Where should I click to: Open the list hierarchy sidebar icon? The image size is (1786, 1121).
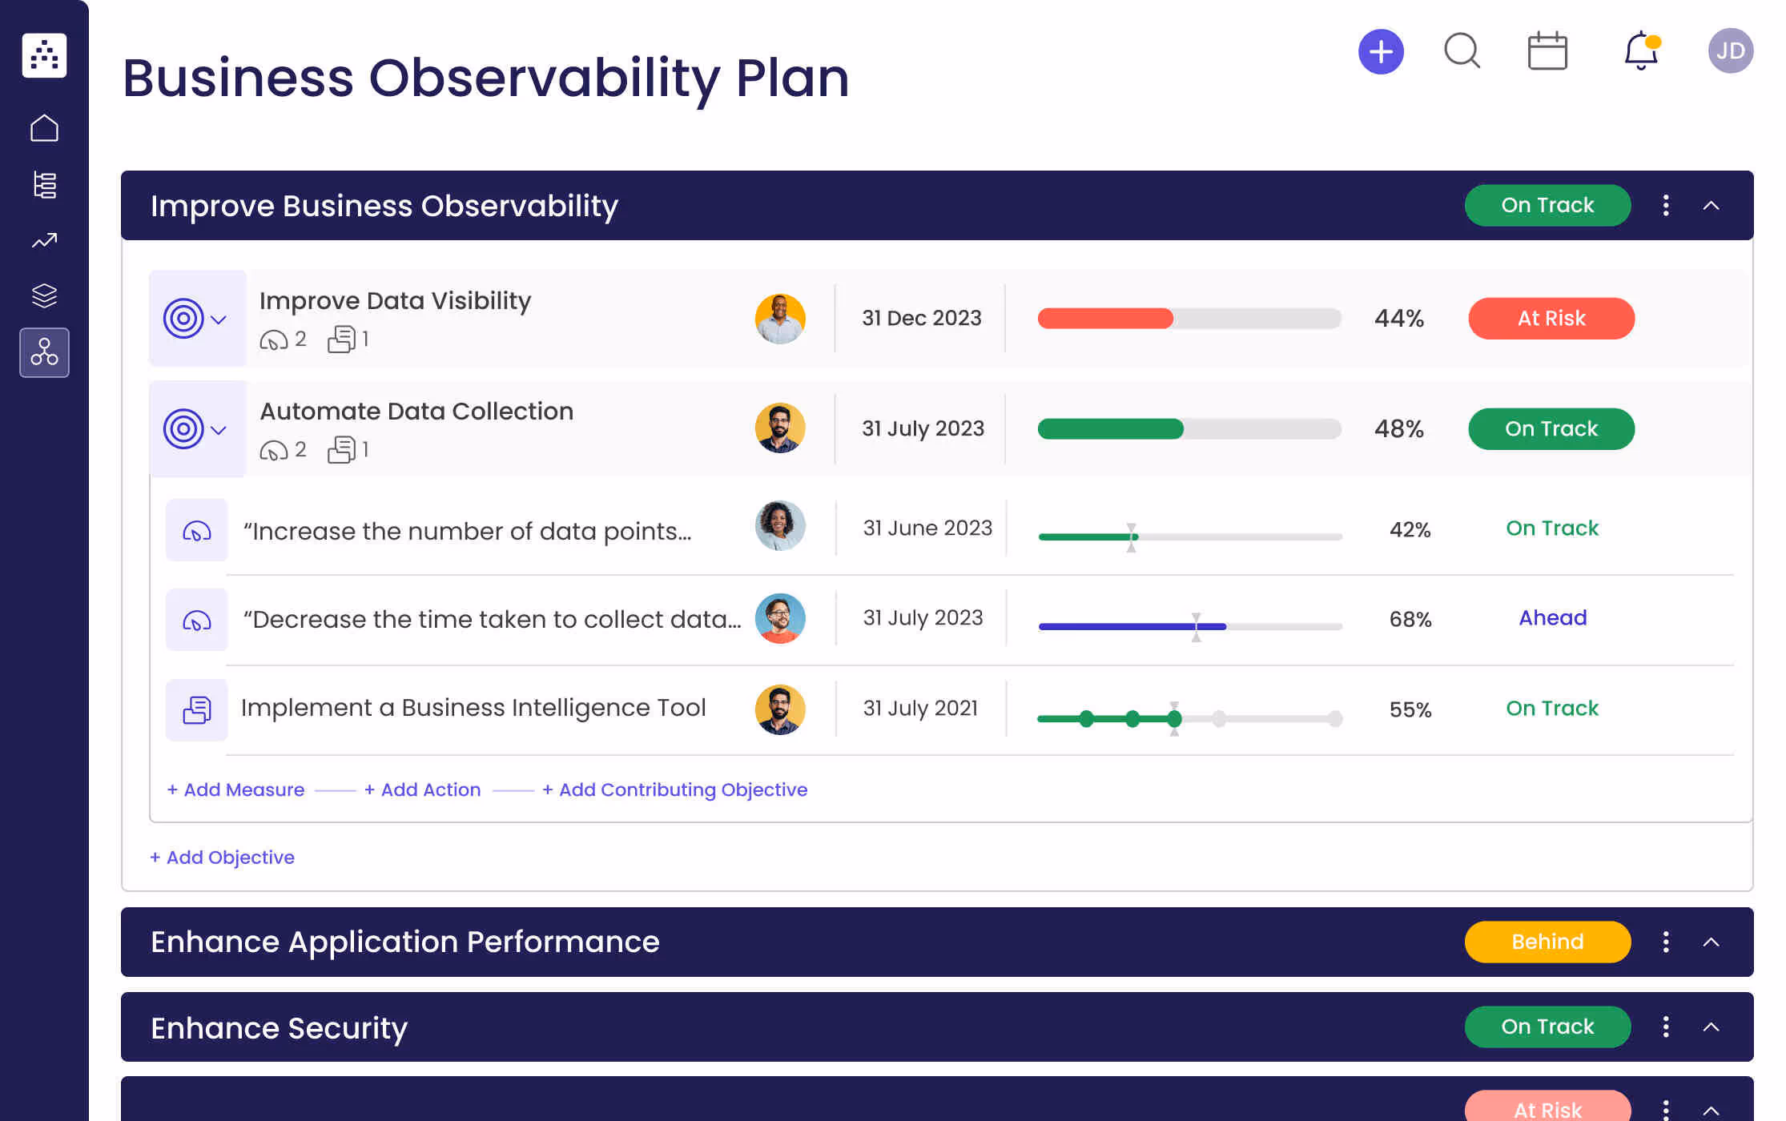tap(45, 184)
